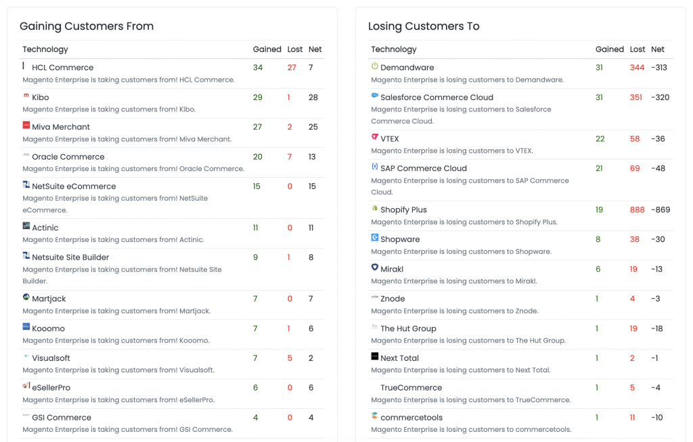Click the Netsuite Site Builder logo icon

pos(26,255)
